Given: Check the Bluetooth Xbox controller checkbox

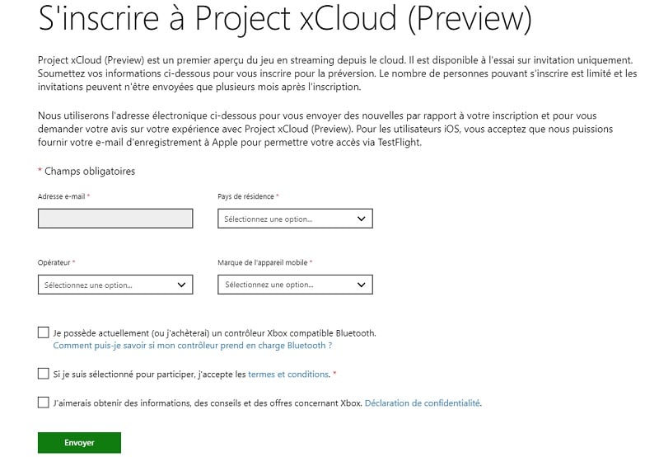Looking at the screenshot, I should pos(44,332).
